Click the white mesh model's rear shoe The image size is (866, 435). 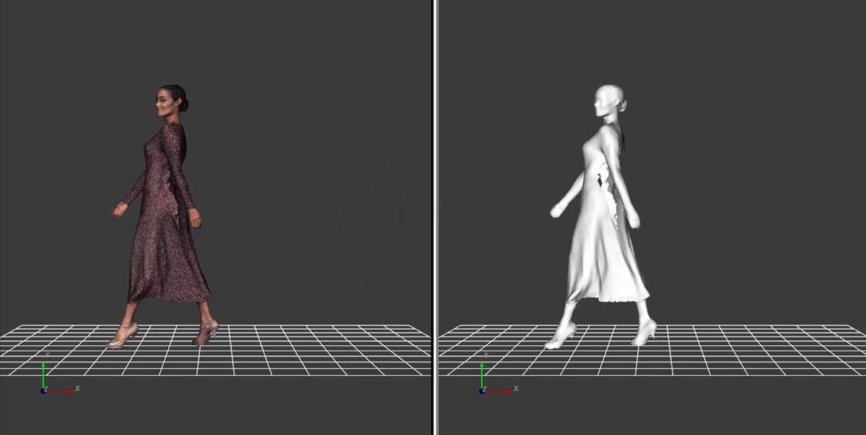[644, 333]
